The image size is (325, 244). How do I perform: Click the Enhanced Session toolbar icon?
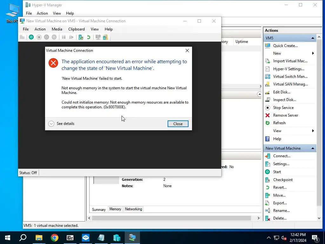(x=98, y=37)
